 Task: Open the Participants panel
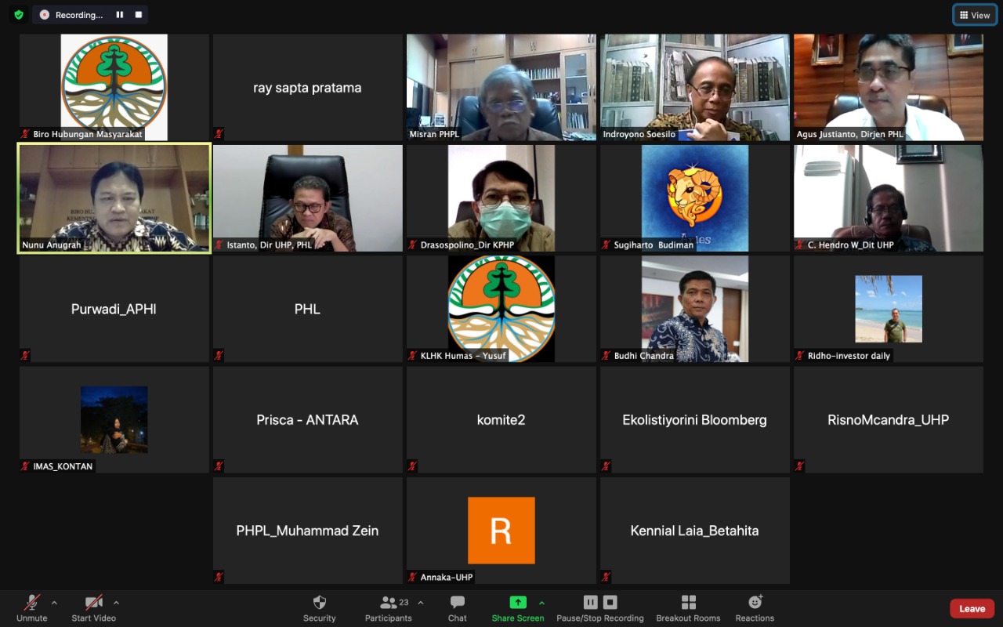pyautogui.click(x=388, y=607)
